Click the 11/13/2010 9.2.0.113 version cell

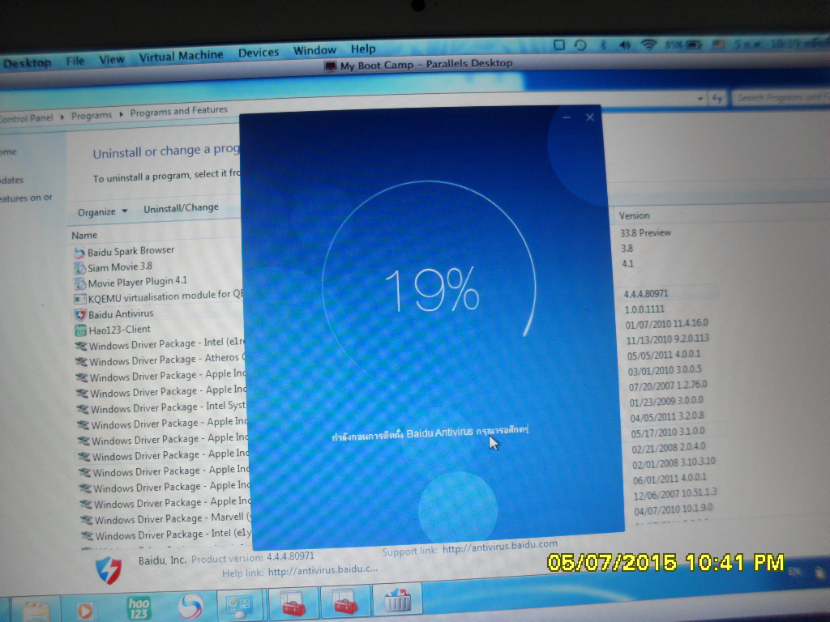668,339
